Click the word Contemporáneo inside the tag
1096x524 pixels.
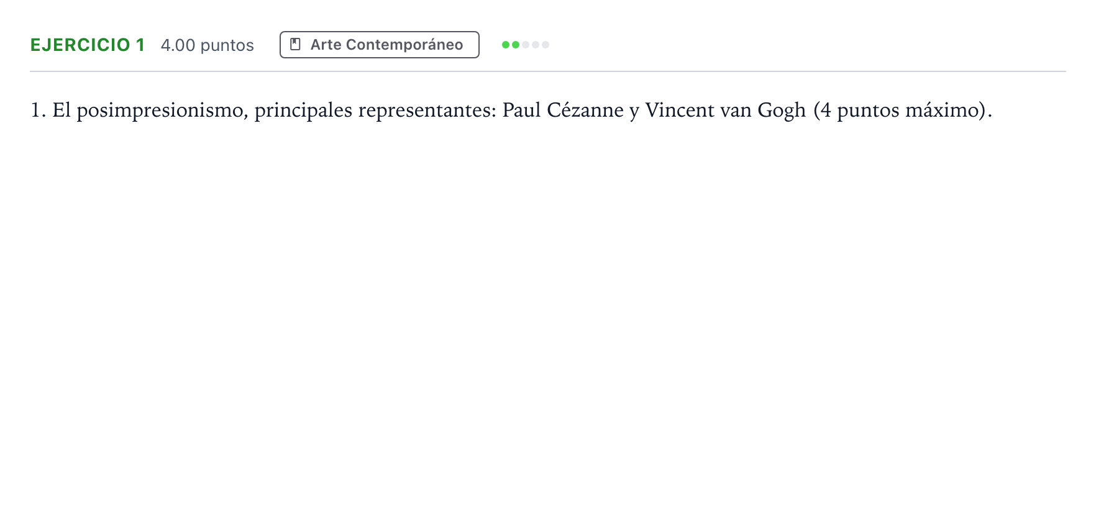click(404, 45)
